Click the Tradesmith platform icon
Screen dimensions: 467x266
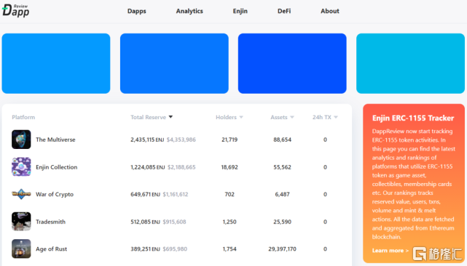coord(21,222)
